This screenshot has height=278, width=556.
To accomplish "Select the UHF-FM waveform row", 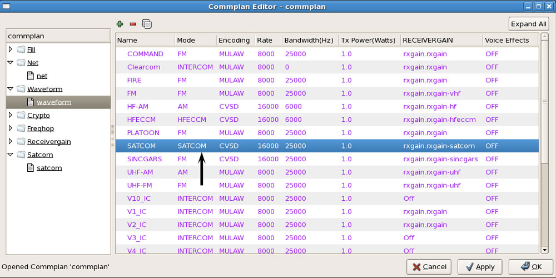I will (327, 185).
